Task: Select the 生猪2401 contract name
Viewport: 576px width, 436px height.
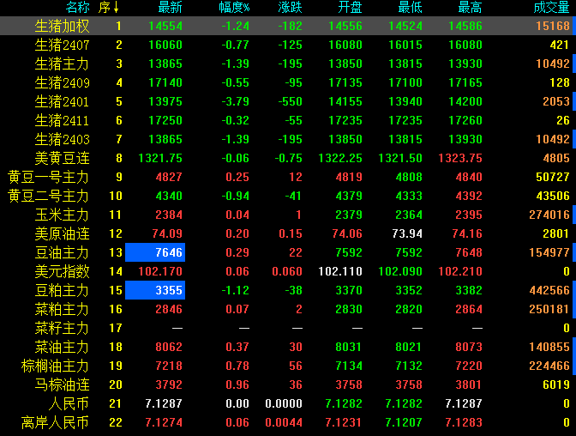Action: click(x=62, y=101)
